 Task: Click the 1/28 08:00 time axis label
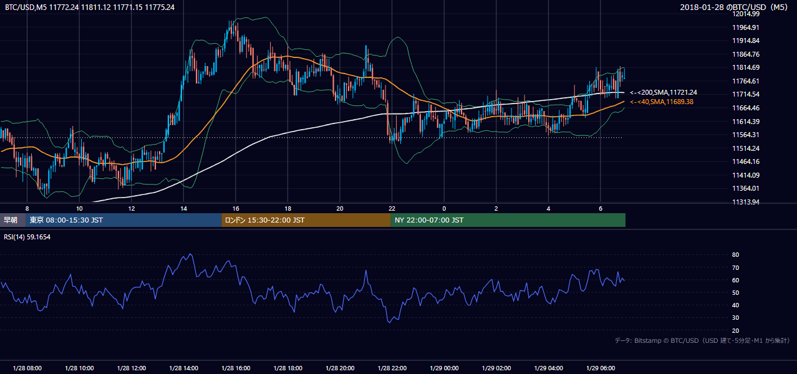click(27, 368)
